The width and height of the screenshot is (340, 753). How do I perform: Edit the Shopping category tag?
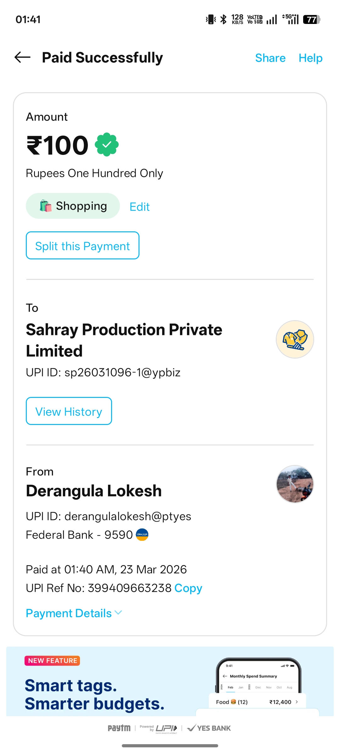(x=139, y=207)
